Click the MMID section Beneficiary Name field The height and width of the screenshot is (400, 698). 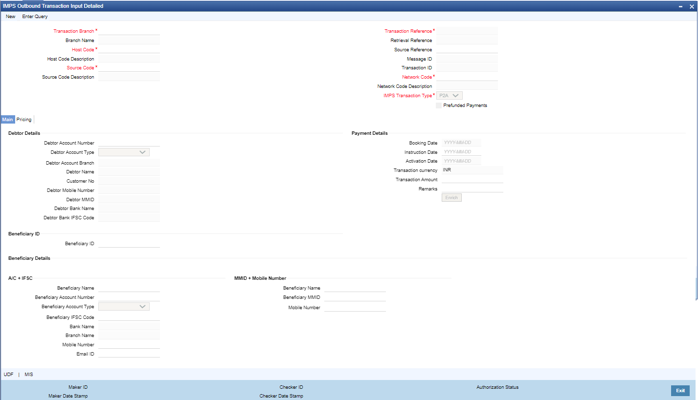pos(355,288)
